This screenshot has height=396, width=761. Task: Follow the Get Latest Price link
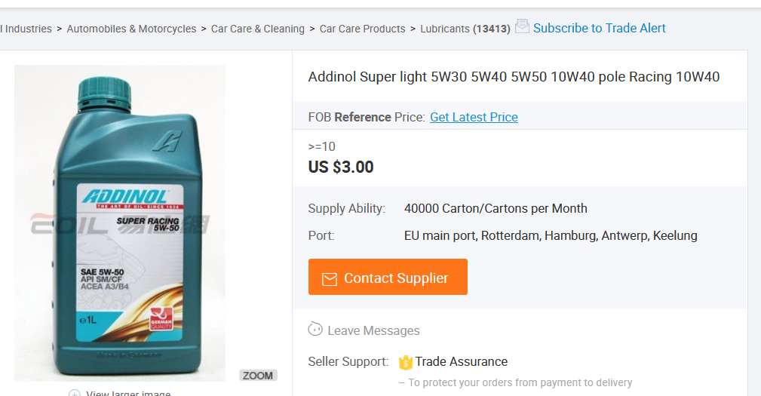point(474,117)
